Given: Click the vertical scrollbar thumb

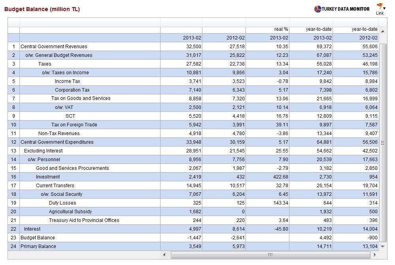Looking at the screenshot, I should tap(383, 143).
